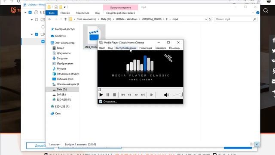Image resolution: width=275 pixels, height=155 pixels.
Task: Open Soft (E:) drive in sidebar
Action: 61,95
